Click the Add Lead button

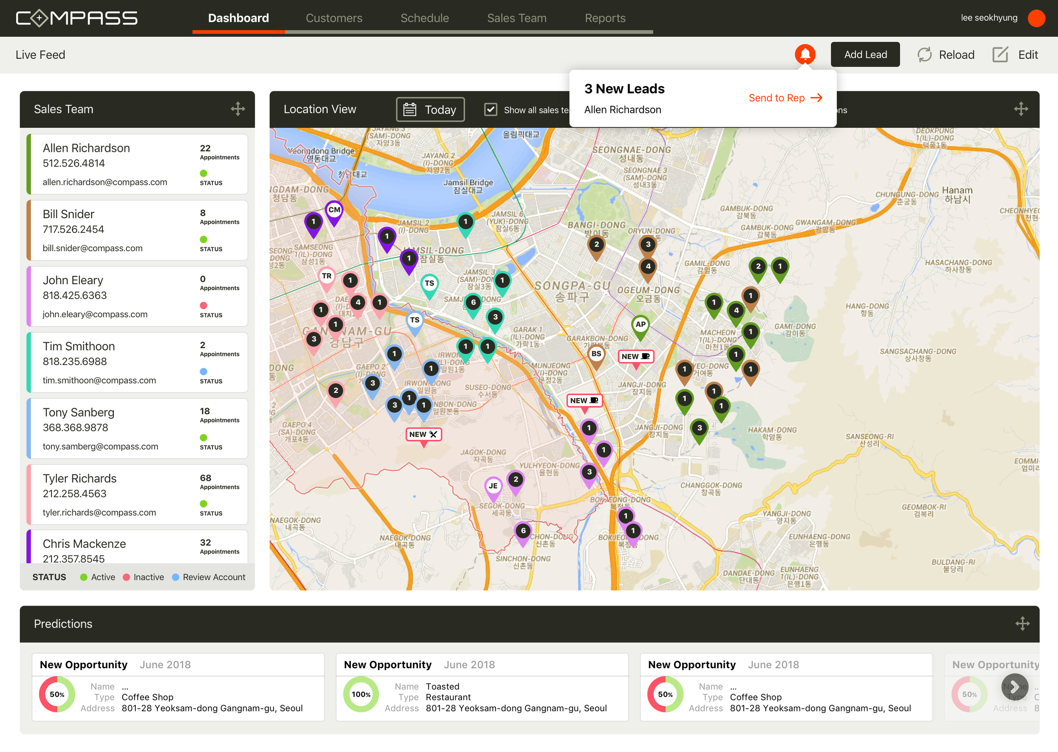[x=865, y=55]
